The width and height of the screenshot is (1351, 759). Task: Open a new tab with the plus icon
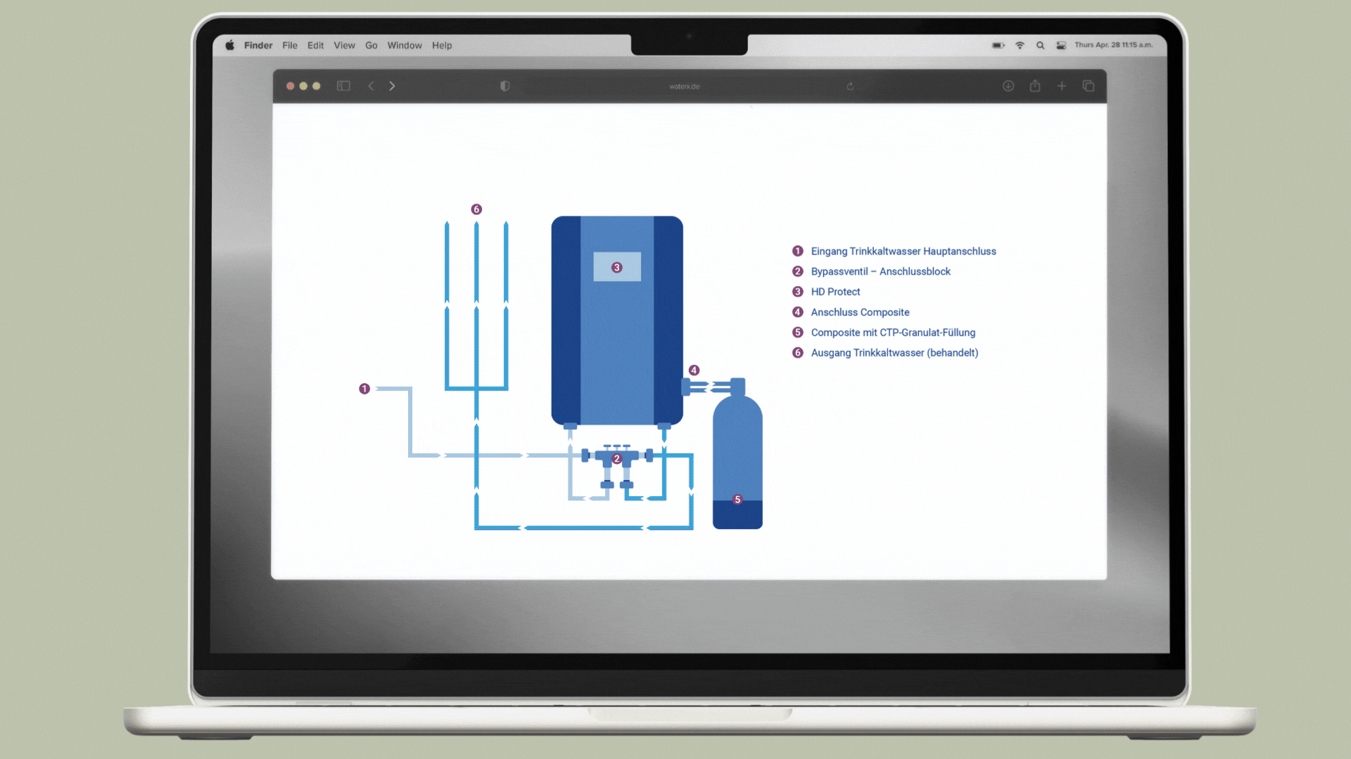click(x=1061, y=86)
